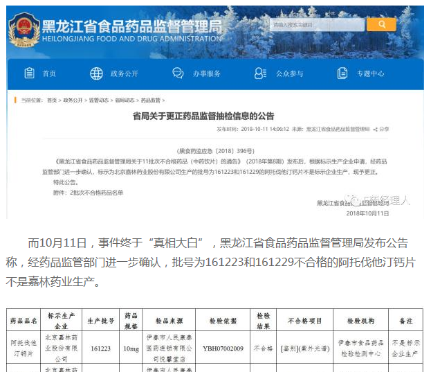Open the 专题中心 navigation item
The width and height of the screenshot is (431, 372).
click(x=370, y=73)
